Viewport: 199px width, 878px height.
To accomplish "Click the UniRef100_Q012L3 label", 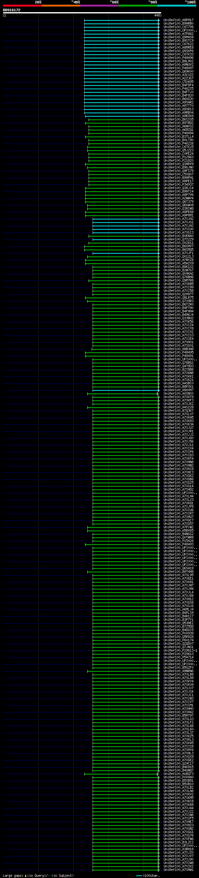I will (x=178, y=257).
